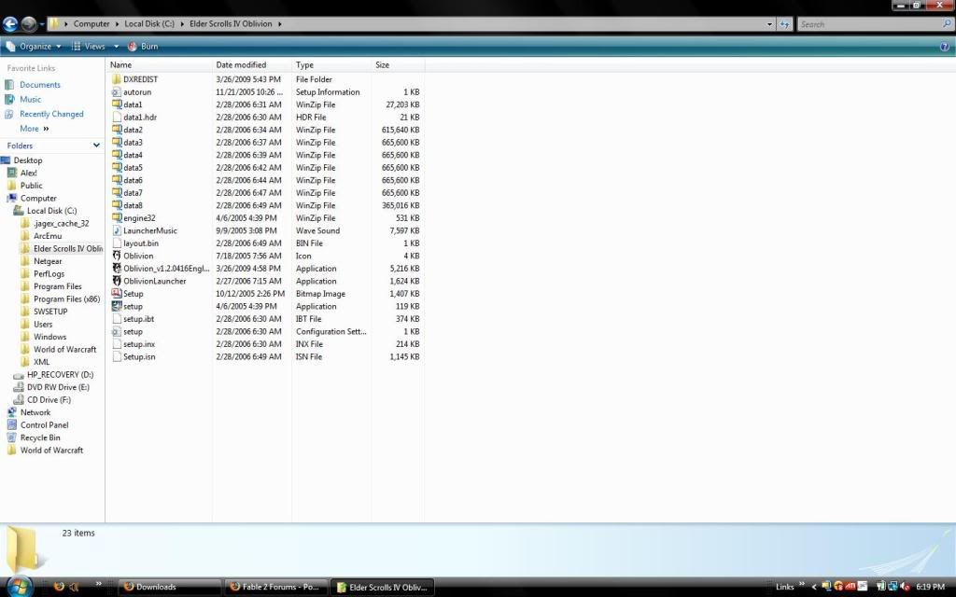956x597 pixels.
Task: Select the SWSETUP folder in tree
Action: coord(50,312)
